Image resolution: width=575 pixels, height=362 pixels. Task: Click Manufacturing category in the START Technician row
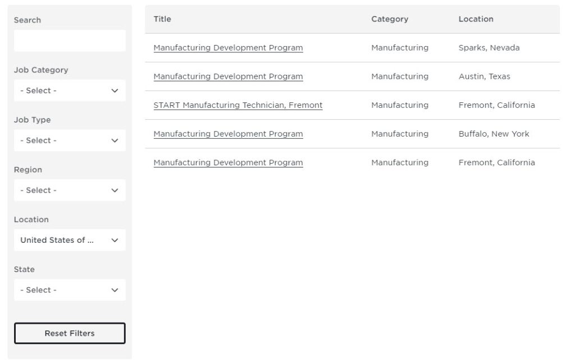pos(399,105)
